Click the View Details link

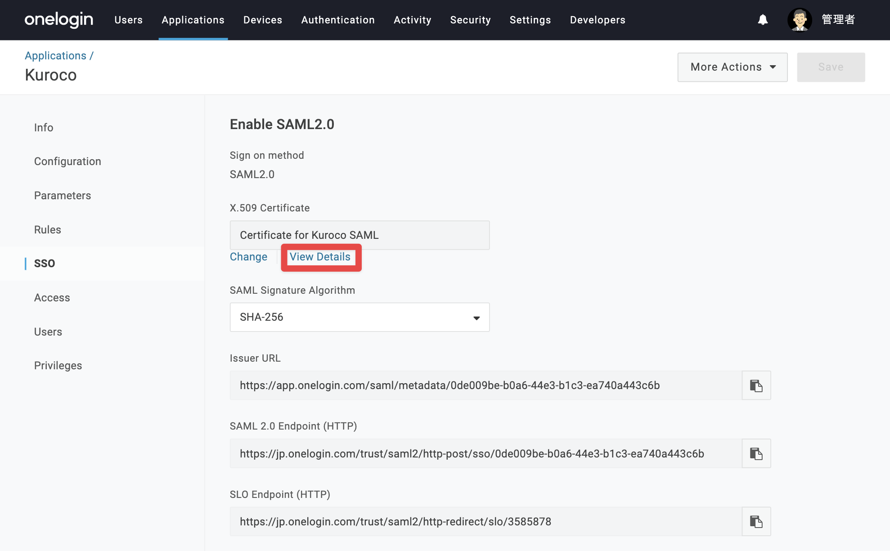[320, 257]
